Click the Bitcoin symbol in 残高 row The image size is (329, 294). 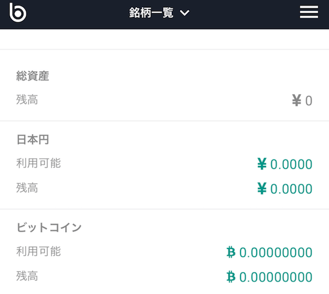pyautogui.click(x=231, y=277)
